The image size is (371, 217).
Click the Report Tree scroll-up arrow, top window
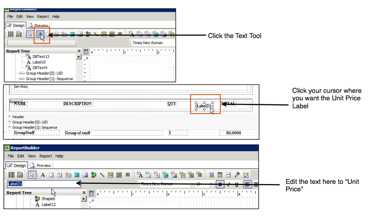coord(78,57)
